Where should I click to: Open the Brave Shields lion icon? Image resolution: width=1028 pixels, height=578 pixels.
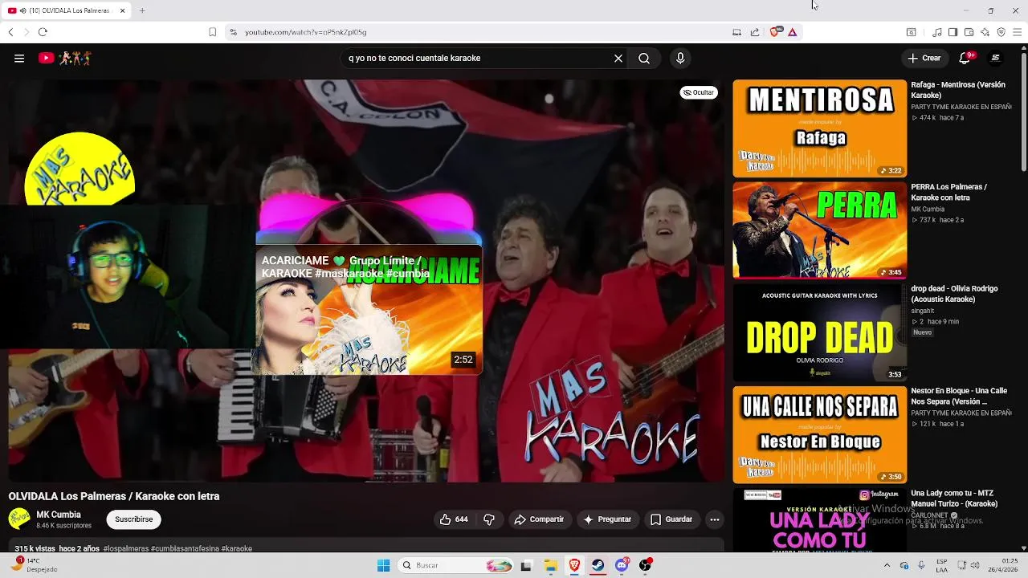click(x=775, y=32)
